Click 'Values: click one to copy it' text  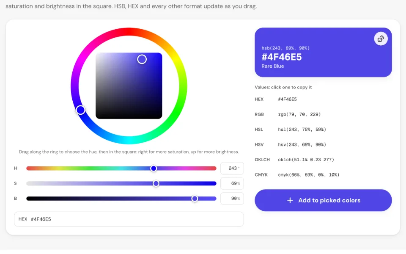click(x=283, y=87)
